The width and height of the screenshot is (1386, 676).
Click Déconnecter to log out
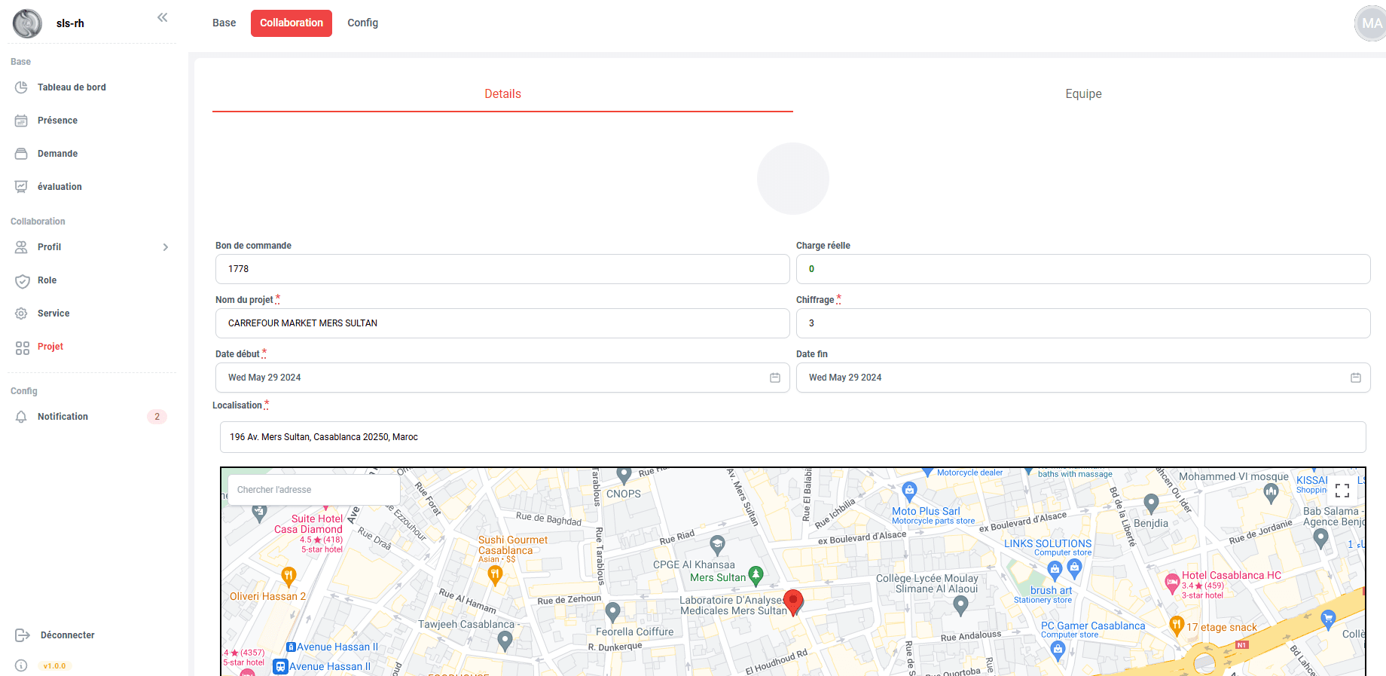pyautogui.click(x=67, y=635)
